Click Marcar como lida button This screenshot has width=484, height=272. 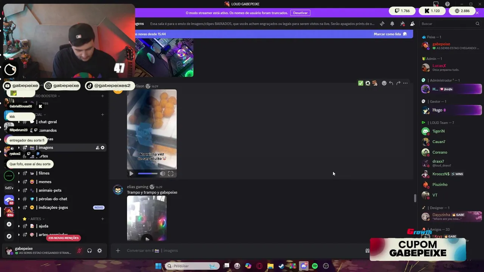click(390, 34)
